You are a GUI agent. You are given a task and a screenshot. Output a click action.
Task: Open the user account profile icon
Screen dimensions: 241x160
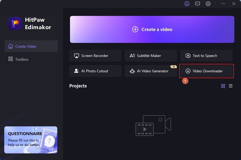[x=187, y=4]
